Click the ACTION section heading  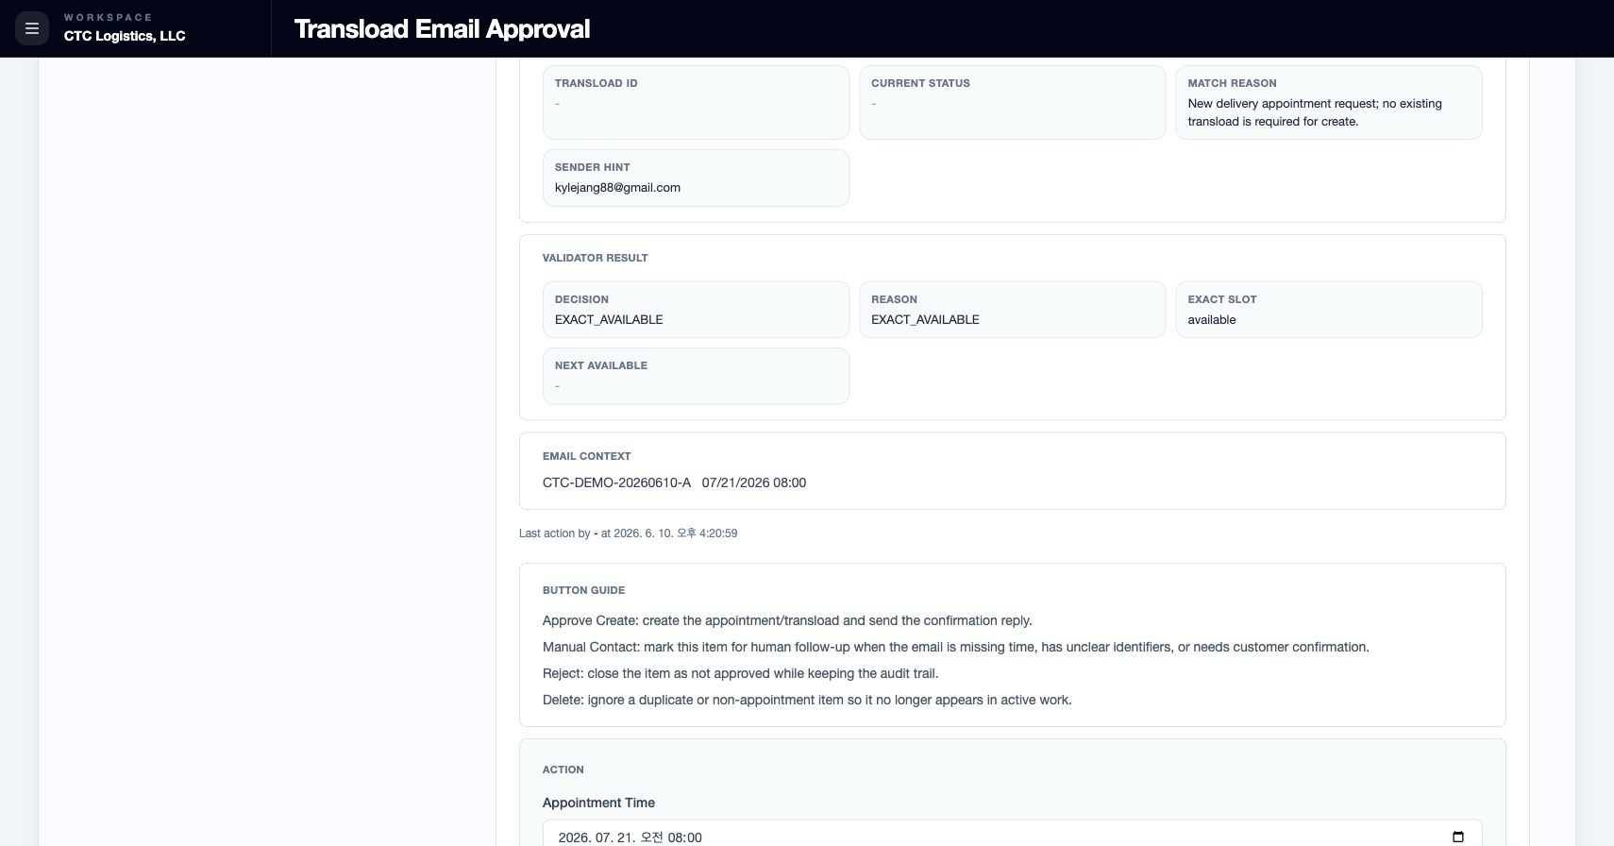pos(563,770)
